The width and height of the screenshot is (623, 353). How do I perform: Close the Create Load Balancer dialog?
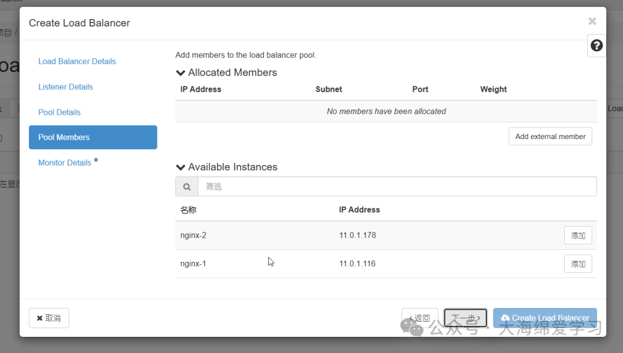592,21
